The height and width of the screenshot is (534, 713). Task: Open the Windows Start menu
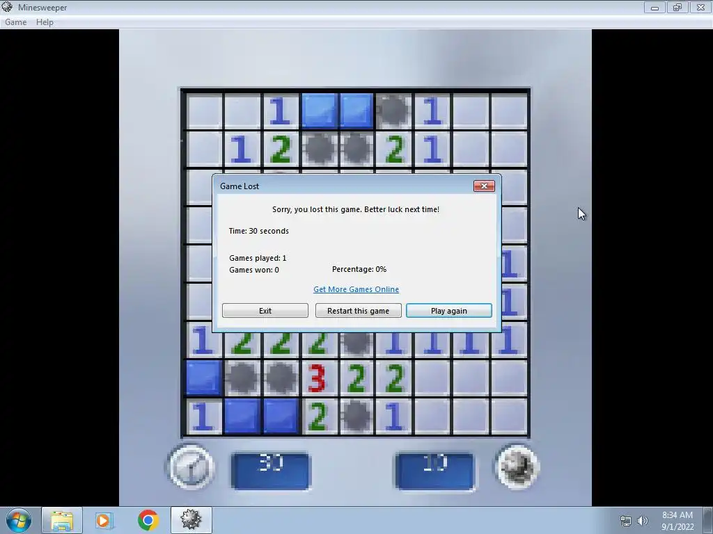coord(19,520)
